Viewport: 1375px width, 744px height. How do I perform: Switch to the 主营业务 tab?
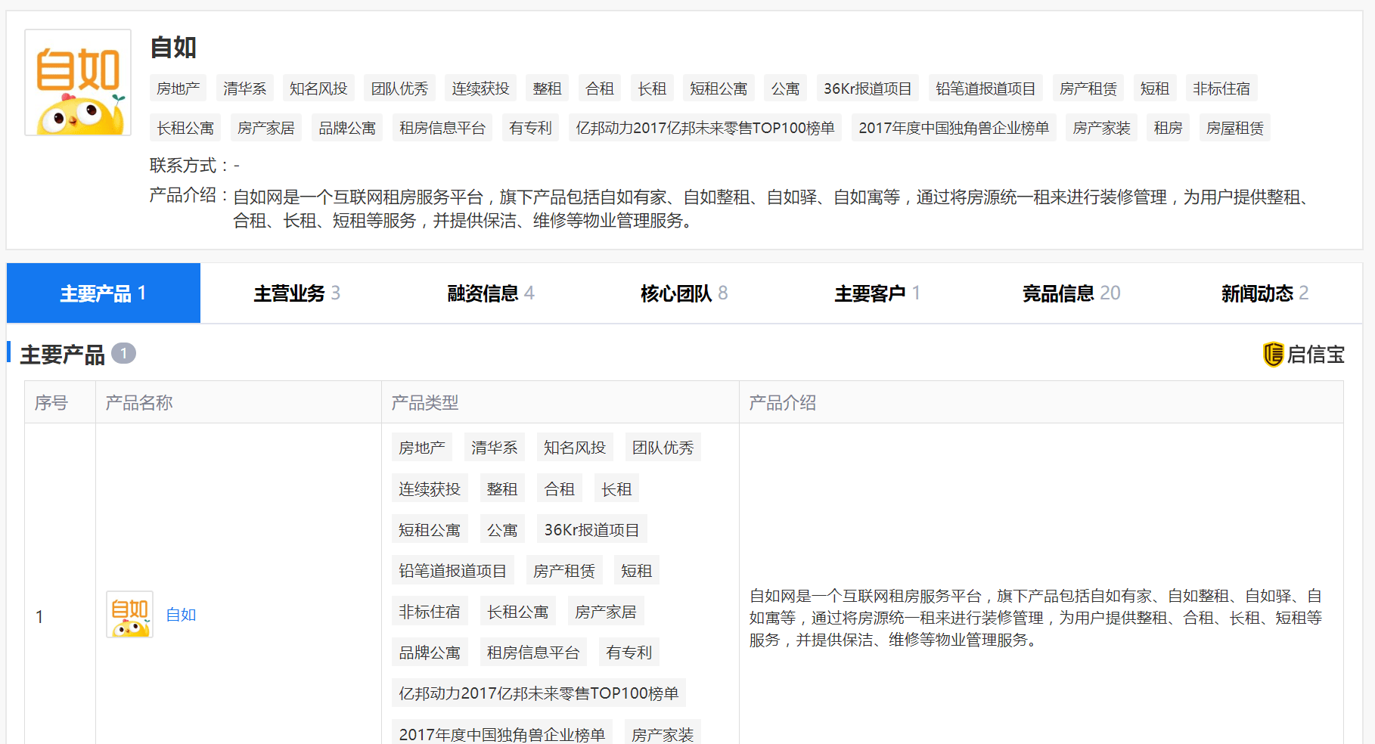[297, 293]
